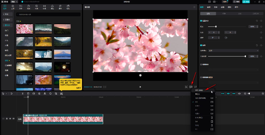265x135 pixels.
Task: Enter fullscreen preview in the player
Action: point(195,87)
